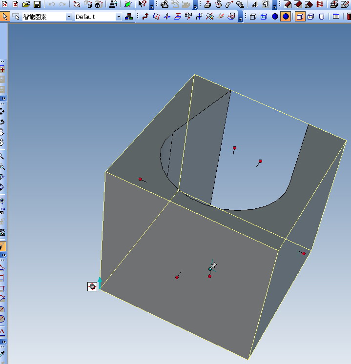Open the tree search icon with magnifier
The width and height of the screenshot is (351, 364).
[x=113, y=4]
